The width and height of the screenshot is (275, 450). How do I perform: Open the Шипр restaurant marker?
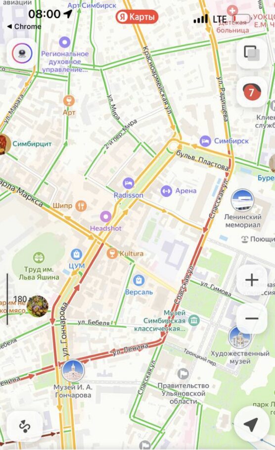[x=81, y=206]
